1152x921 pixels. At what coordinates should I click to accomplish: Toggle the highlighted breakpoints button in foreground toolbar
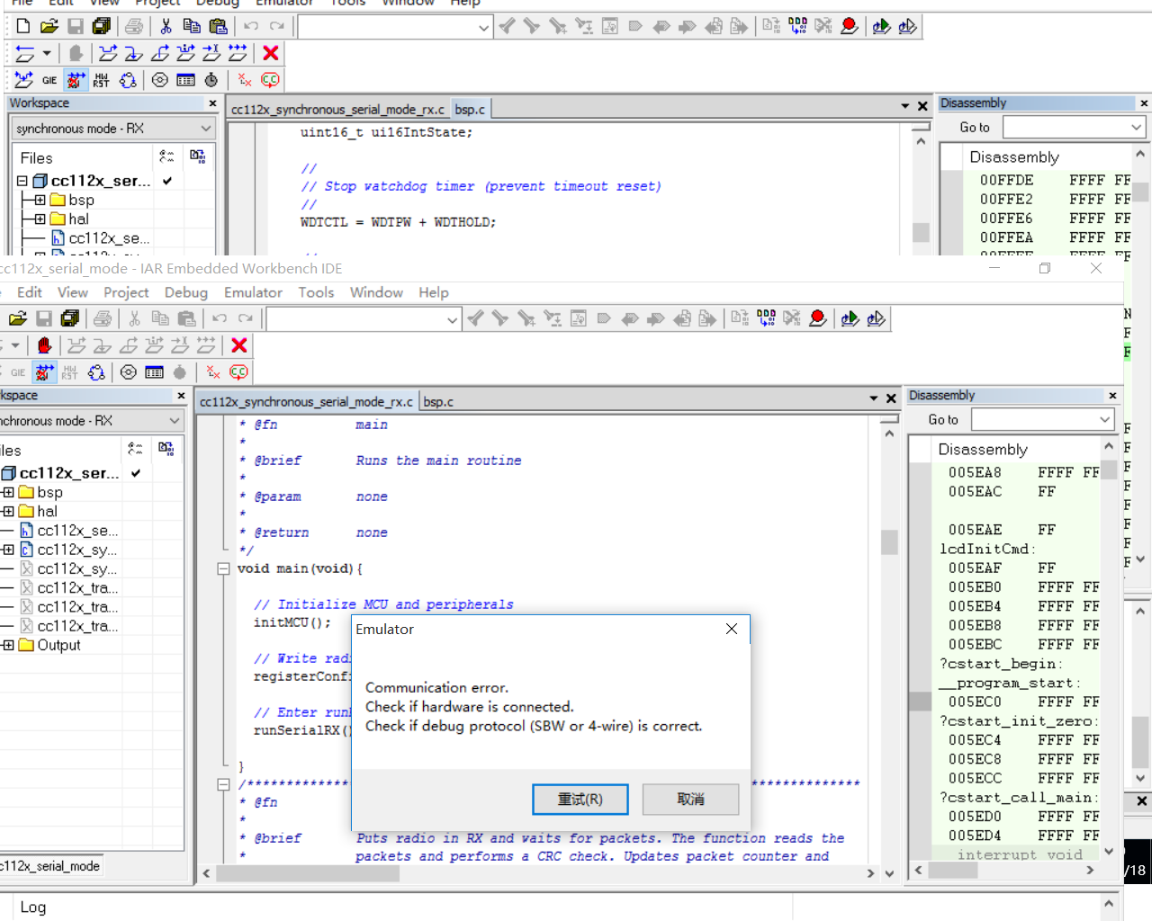[x=44, y=372]
